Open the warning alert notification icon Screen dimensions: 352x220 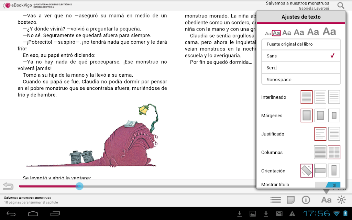coord(292,214)
